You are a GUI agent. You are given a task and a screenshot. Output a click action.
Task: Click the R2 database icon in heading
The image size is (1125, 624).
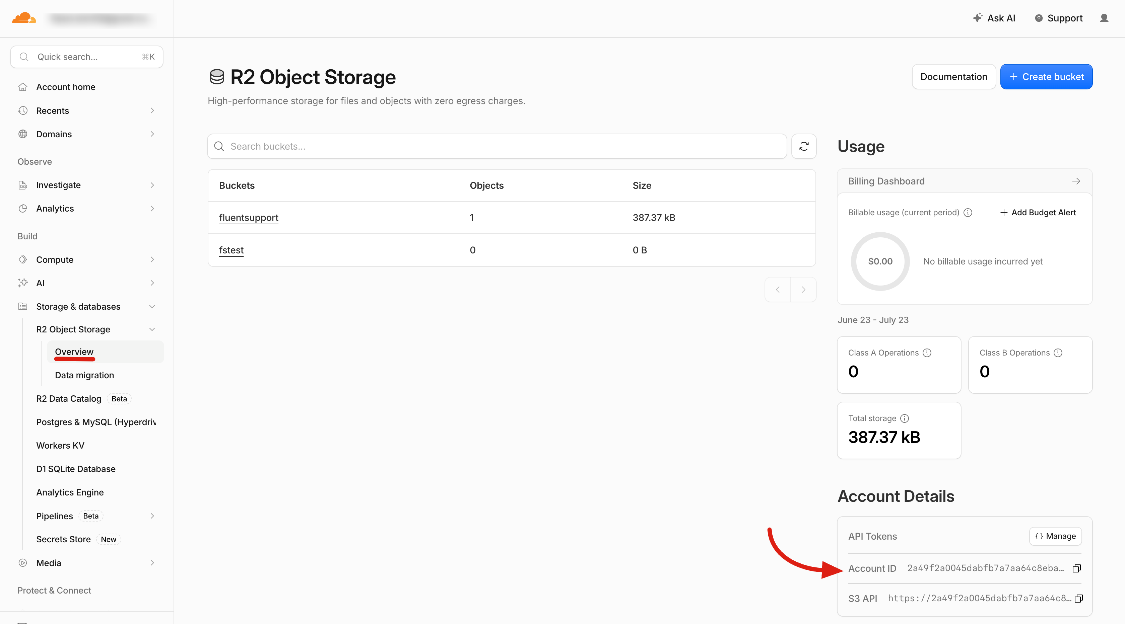217,77
